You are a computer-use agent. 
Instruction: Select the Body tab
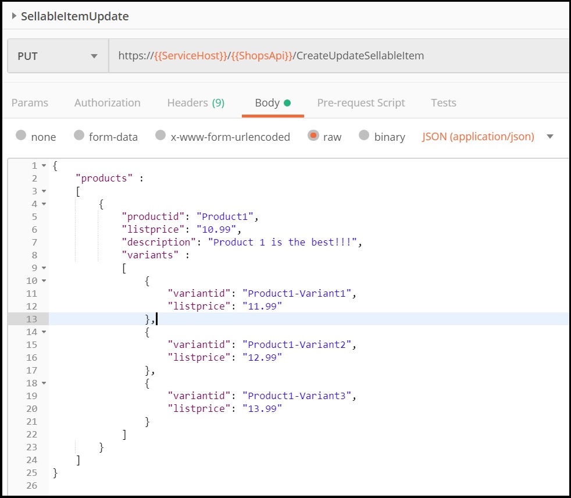point(273,103)
